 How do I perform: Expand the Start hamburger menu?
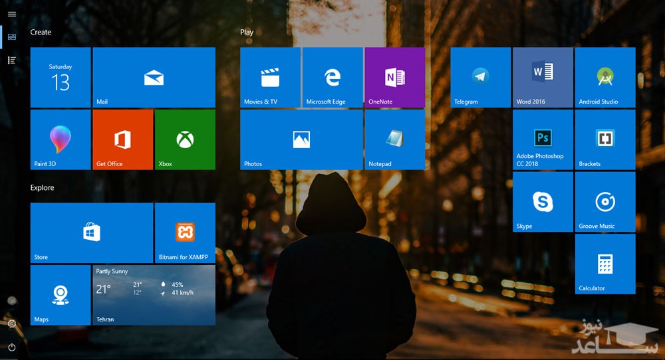12,14
